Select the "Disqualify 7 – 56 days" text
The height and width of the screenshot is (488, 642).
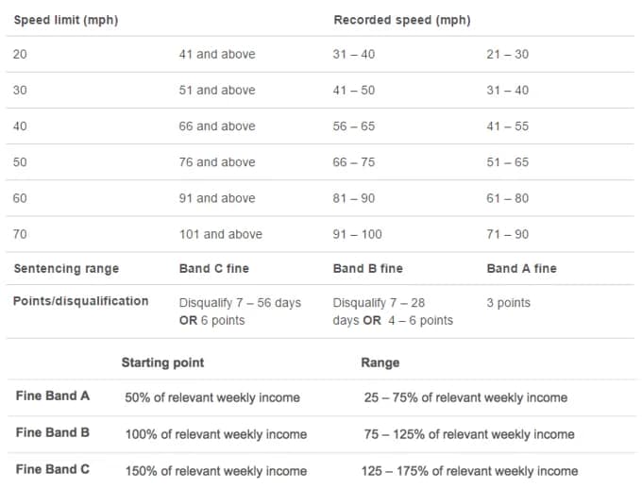click(x=240, y=303)
